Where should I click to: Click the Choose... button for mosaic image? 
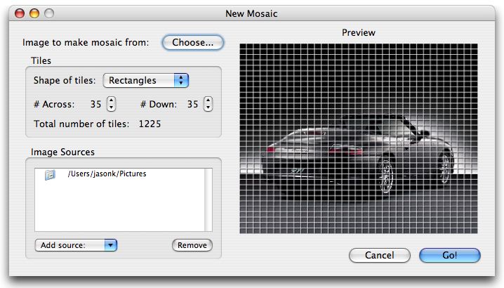(x=192, y=42)
